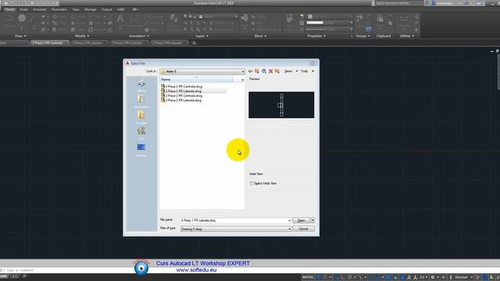
Task: Expand the Draw panel dropdown
Action: (x=21, y=36)
